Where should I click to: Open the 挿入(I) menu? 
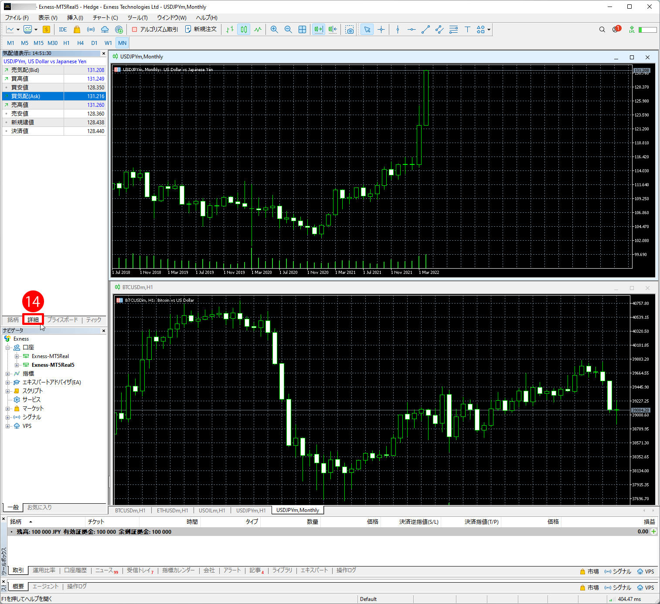click(75, 18)
